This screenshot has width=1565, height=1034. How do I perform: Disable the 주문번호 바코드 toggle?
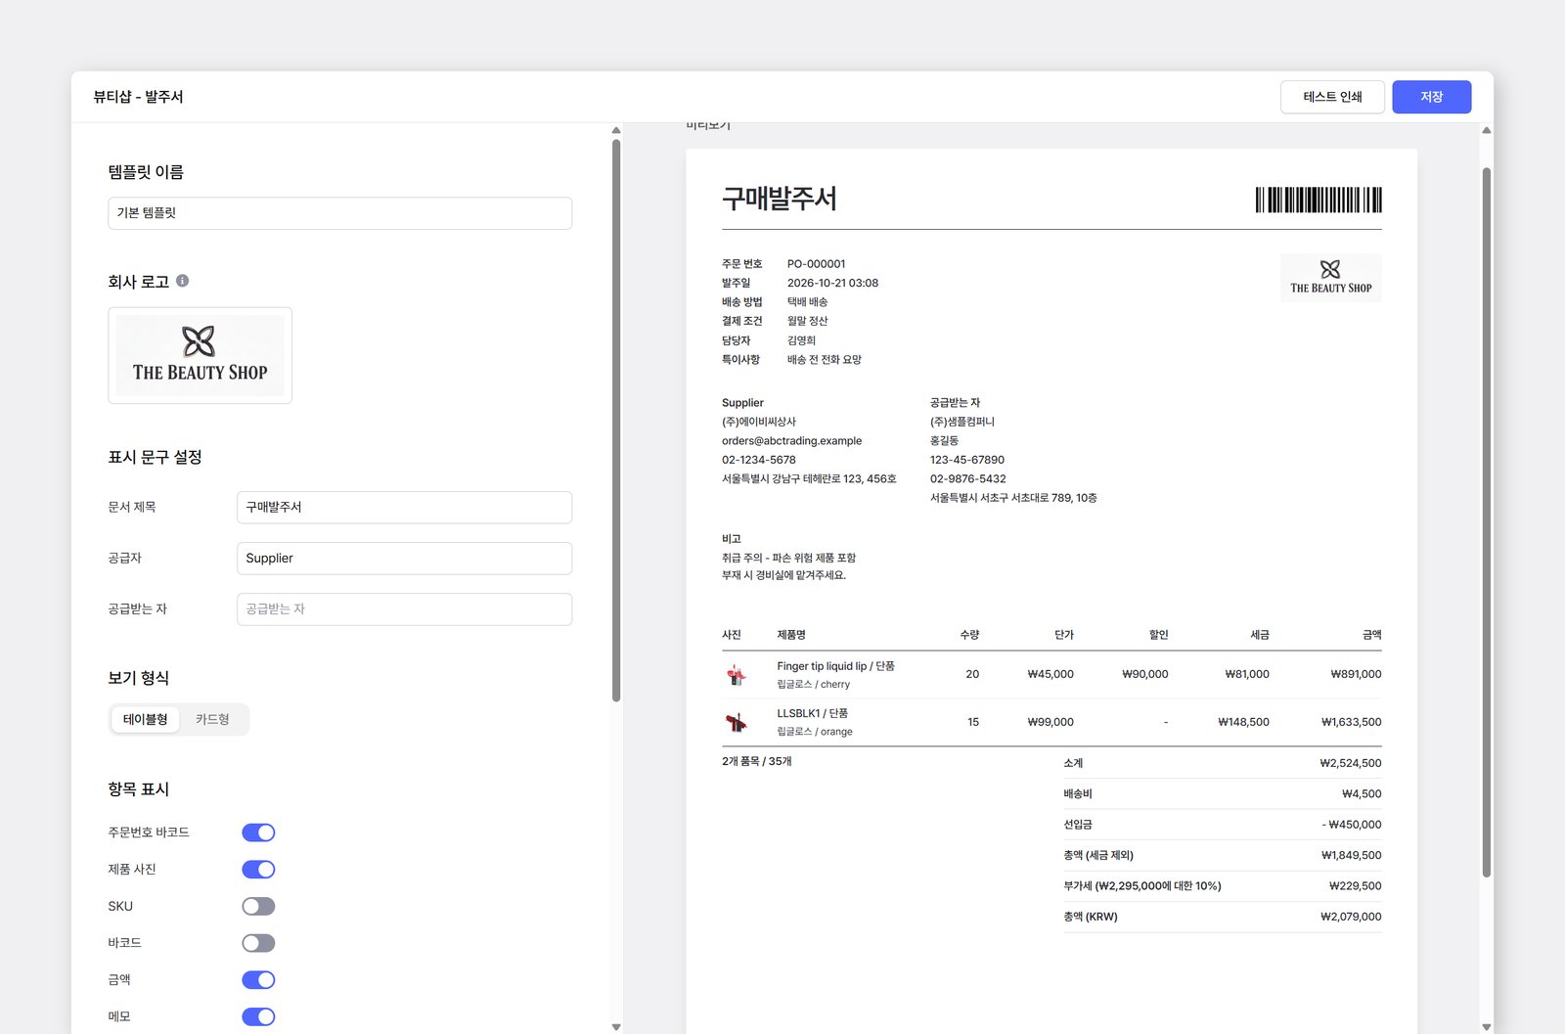258,832
